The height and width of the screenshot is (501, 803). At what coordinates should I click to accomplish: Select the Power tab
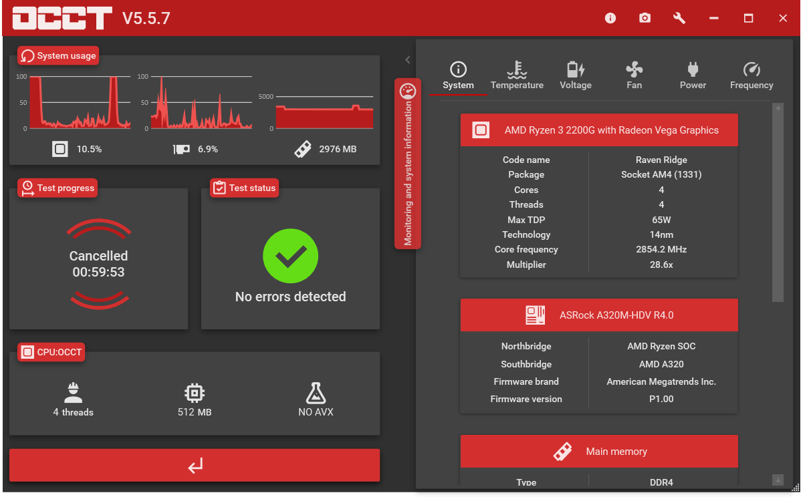point(693,76)
